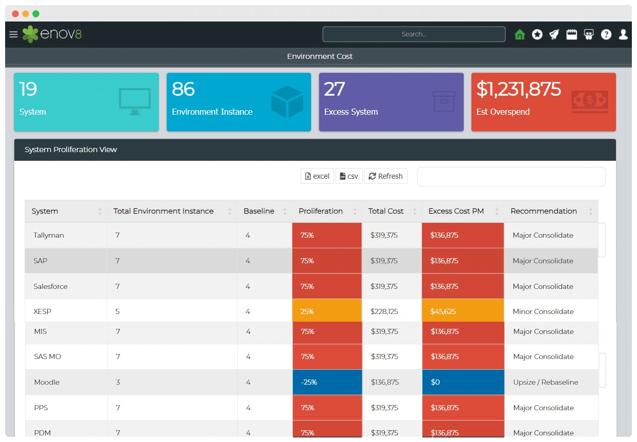Export table using csv button

click(x=348, y=176)
